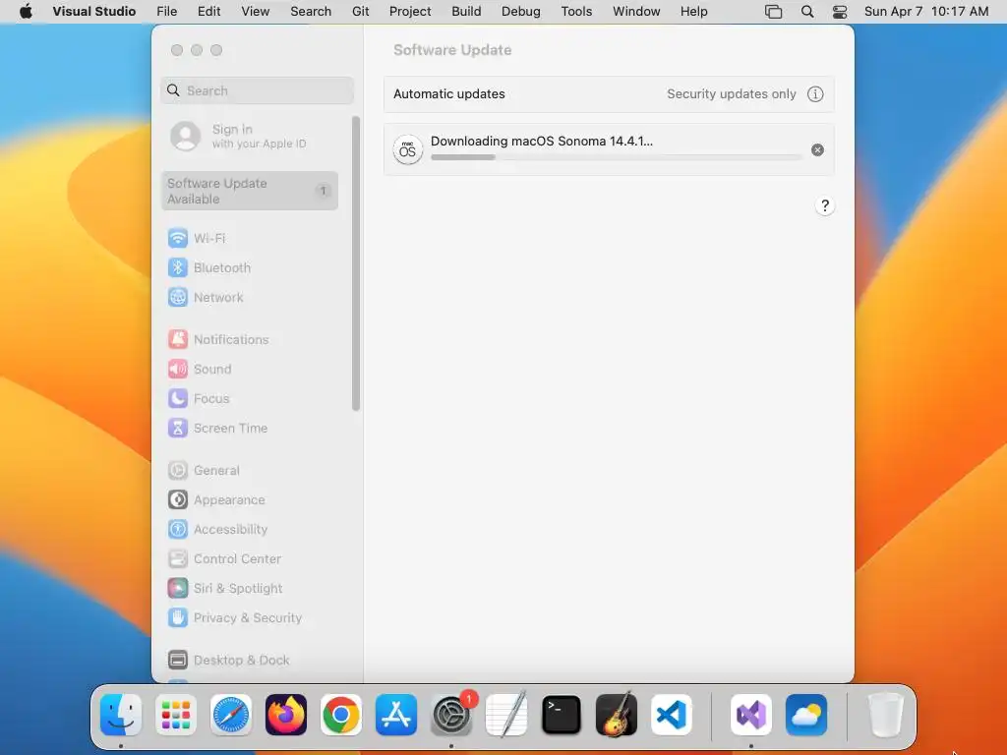
Task: Open the File menu
Action: pos(167,12)
